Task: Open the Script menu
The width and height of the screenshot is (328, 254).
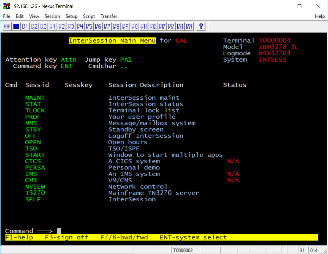Action: click(89, 16)
